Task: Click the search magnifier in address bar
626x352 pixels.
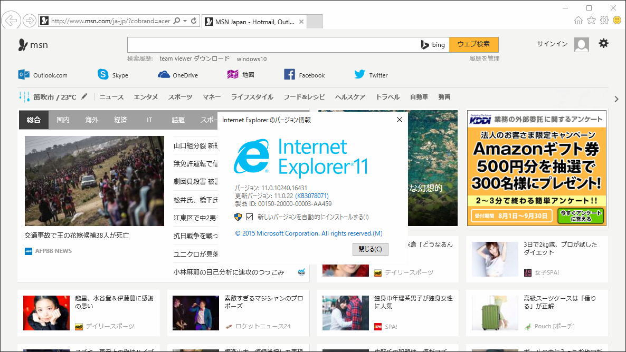Action: (176, 21)
